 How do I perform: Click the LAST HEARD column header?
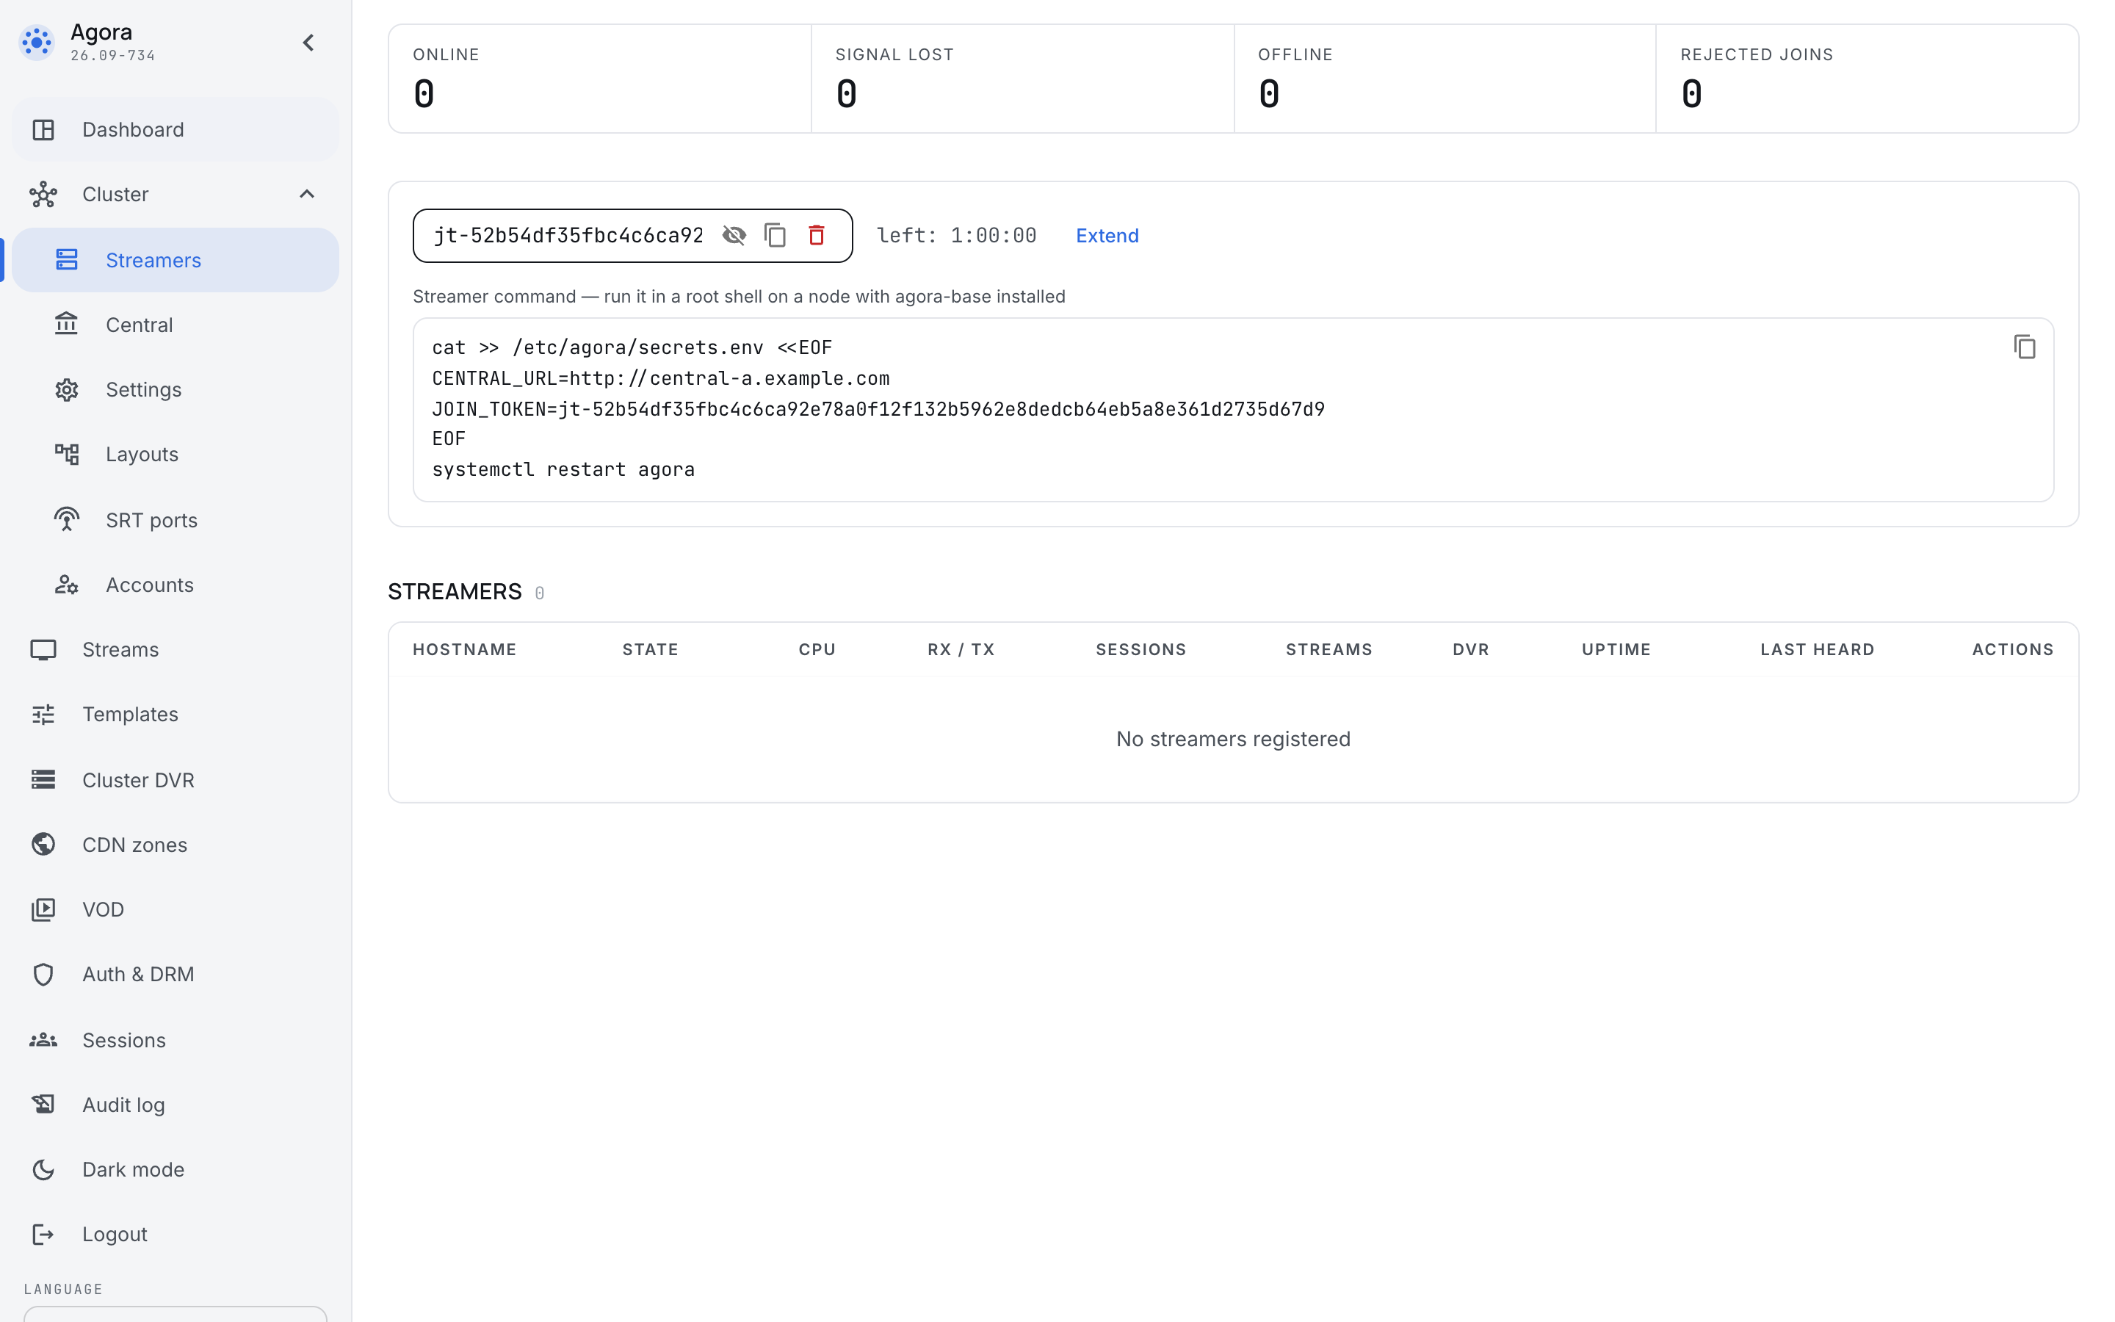(x=1817, y=649)
